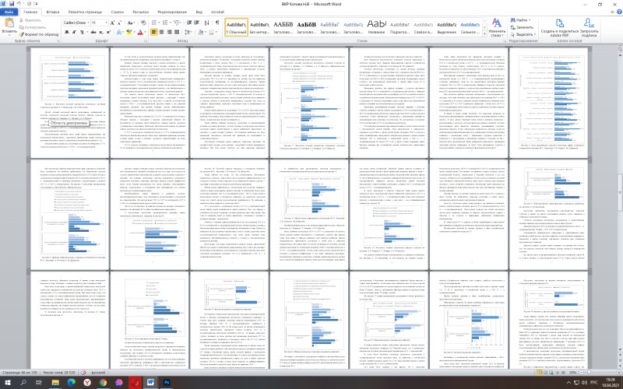Apply the Название style
623x389 pixels.
(x=376, y=27)
